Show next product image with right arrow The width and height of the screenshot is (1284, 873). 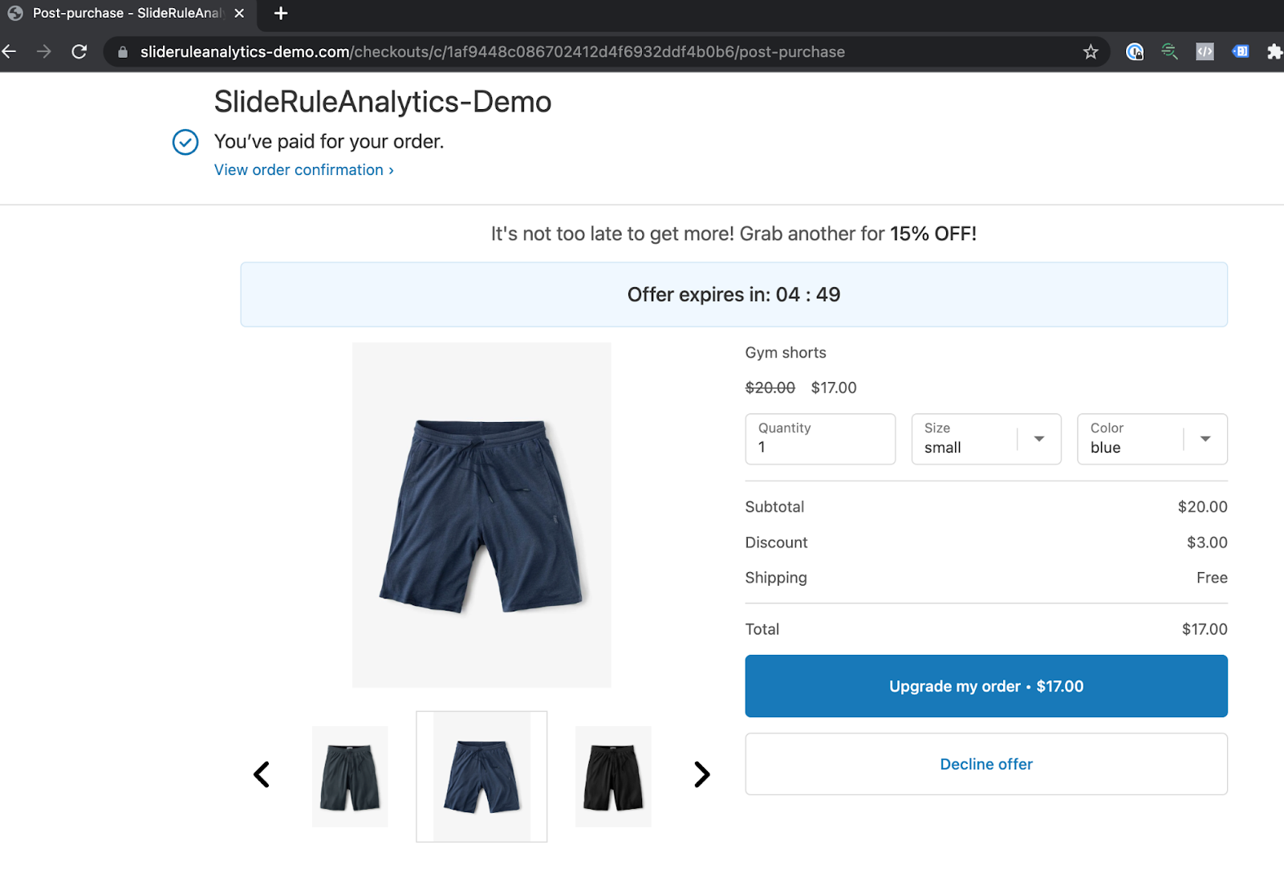701,775
